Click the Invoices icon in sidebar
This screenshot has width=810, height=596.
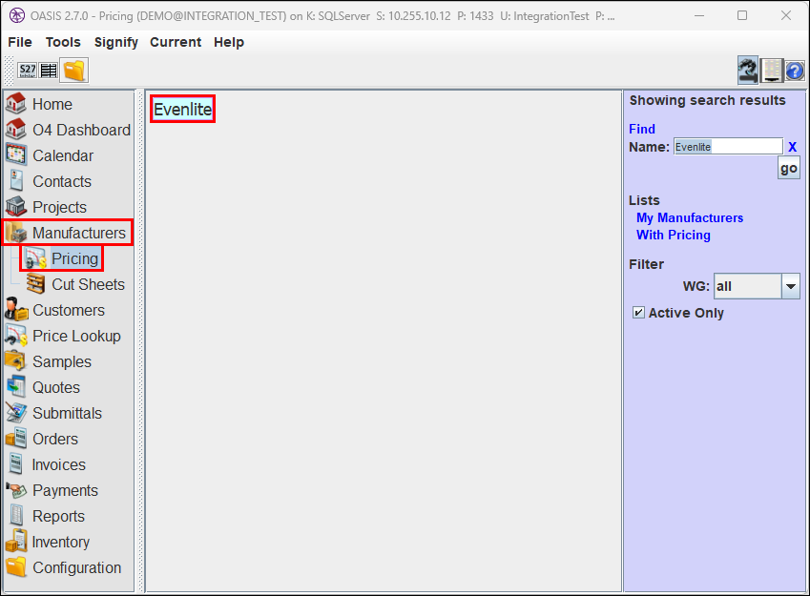point(16,464)
